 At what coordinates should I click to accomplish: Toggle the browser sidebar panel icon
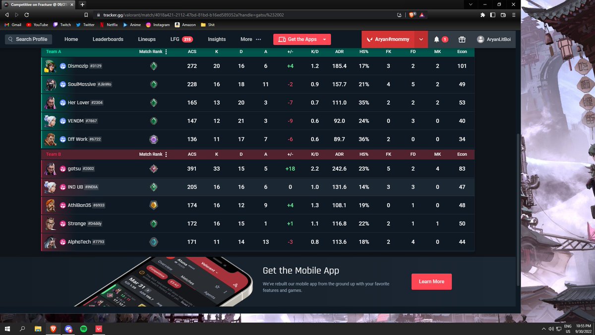tap(493, 15)
